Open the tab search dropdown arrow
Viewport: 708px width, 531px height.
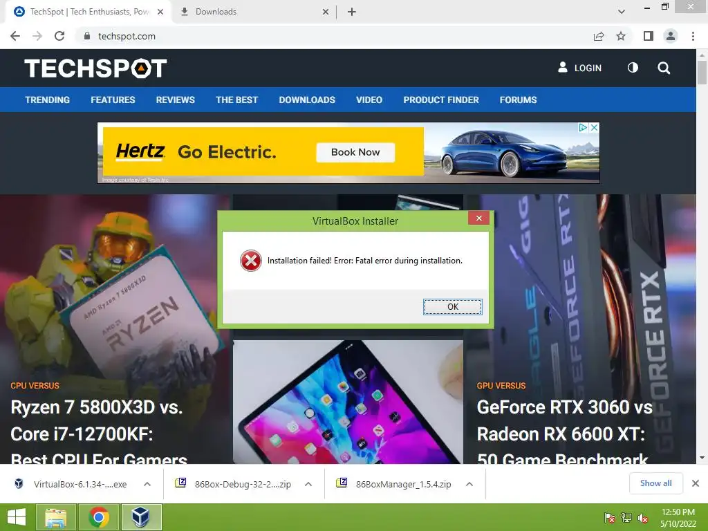point(622,12)
